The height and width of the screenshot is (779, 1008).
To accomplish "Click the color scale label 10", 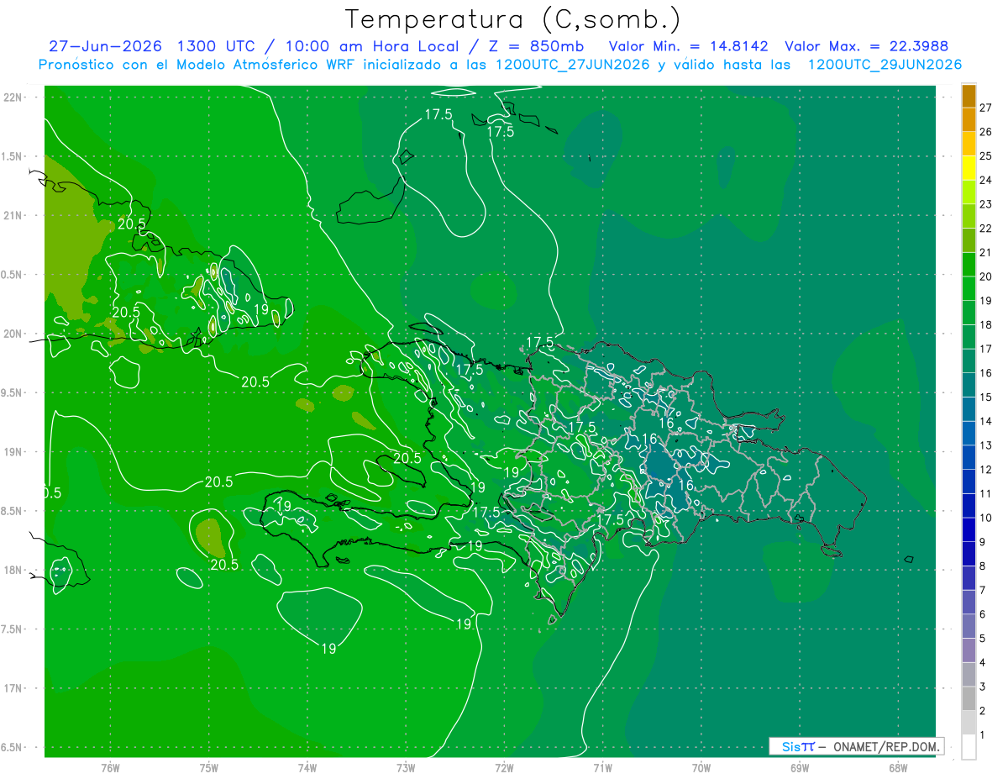I will (986, 518).
